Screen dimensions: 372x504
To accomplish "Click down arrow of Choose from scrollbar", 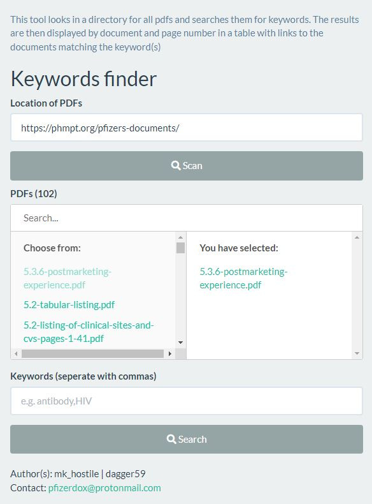I will pos(180,343).
